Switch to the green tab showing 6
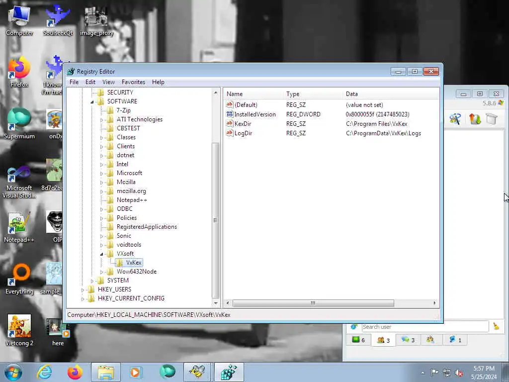The height and width of the screenshot is (382, 509). tap(358, 340)
